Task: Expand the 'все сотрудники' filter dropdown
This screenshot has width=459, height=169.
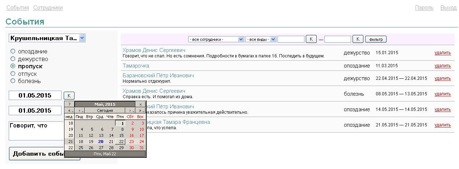Action: click(216, 39)
